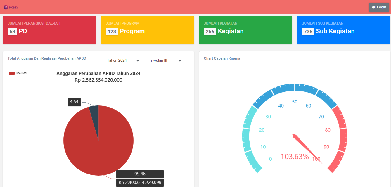Click the 123 Program count badge
The height and width of the screenshot is (187, 391).
112,32
